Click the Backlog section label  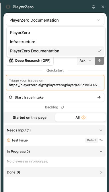coord(52,107)
